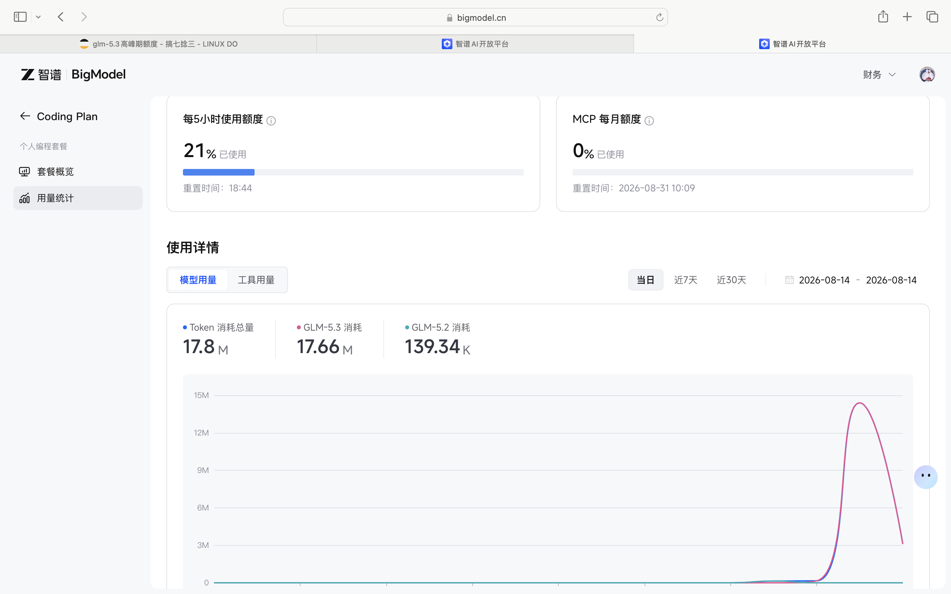951x594 pixels.
Task: Click the 15M axis label
Action: point(201,395)
